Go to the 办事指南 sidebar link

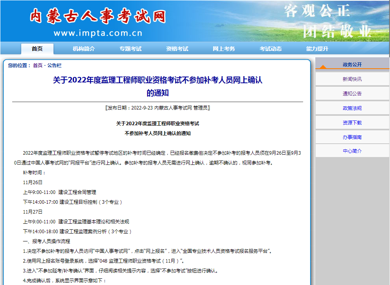click(x=352, y=137)
